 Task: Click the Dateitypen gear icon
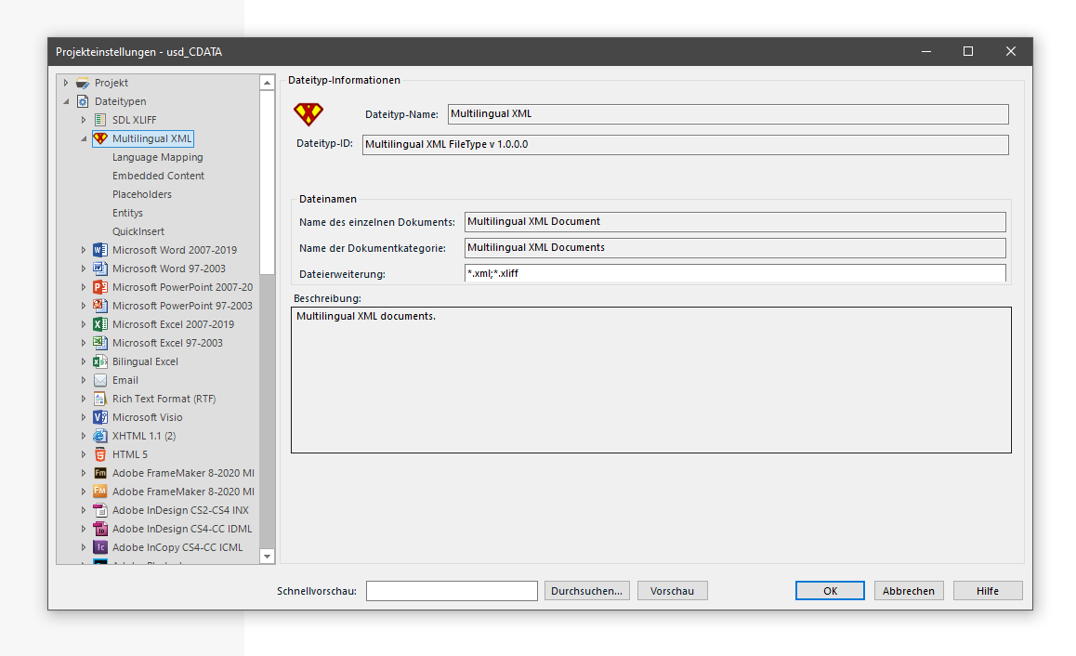(x=83, y=101)
